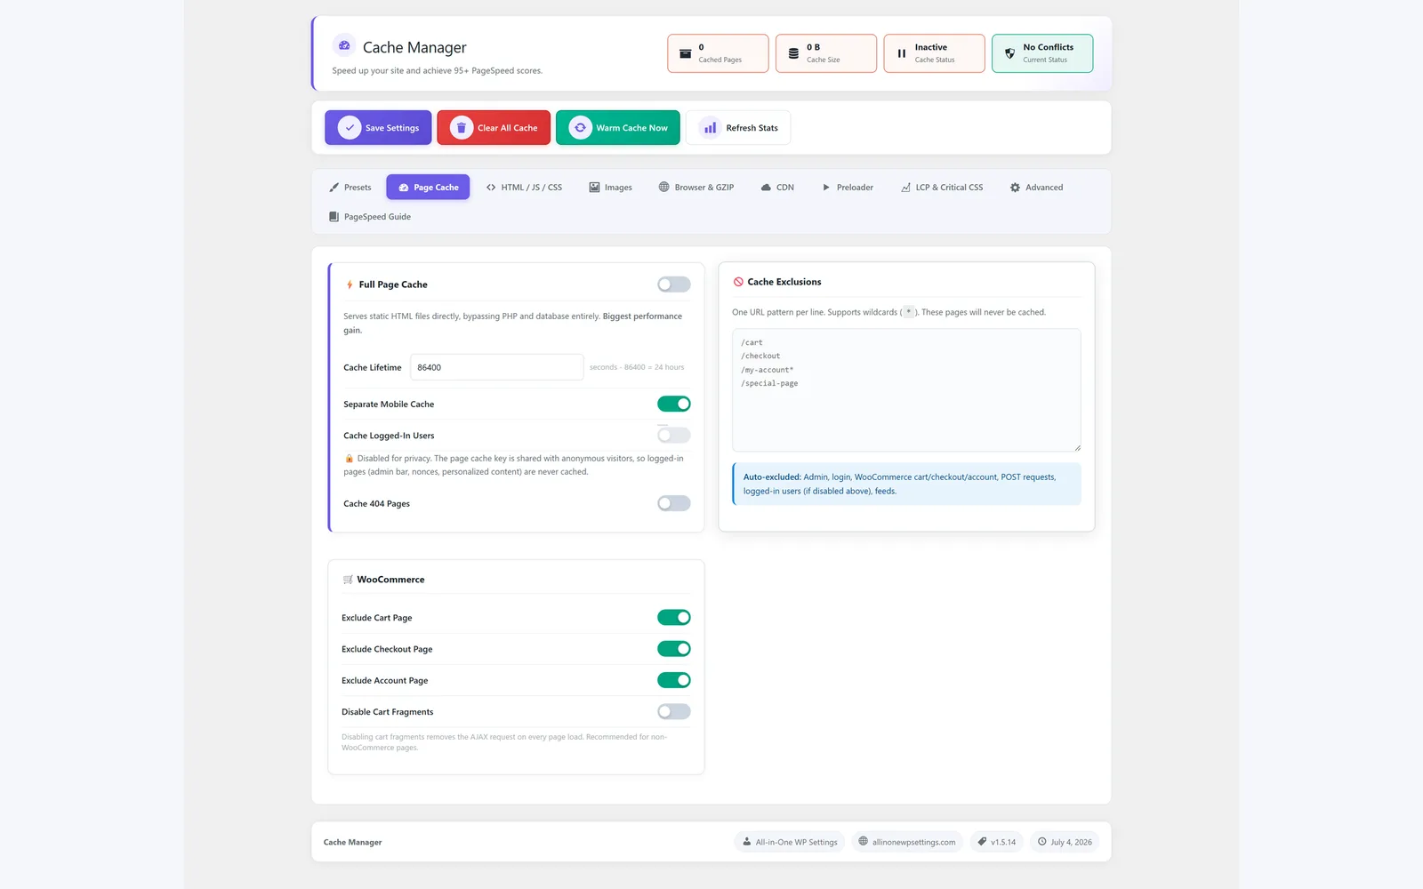
Task: Click the All-in-One WP Settings footer badge
Action: point(790,842)
